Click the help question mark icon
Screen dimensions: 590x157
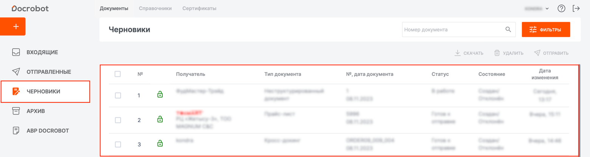(x=561, y=9)
